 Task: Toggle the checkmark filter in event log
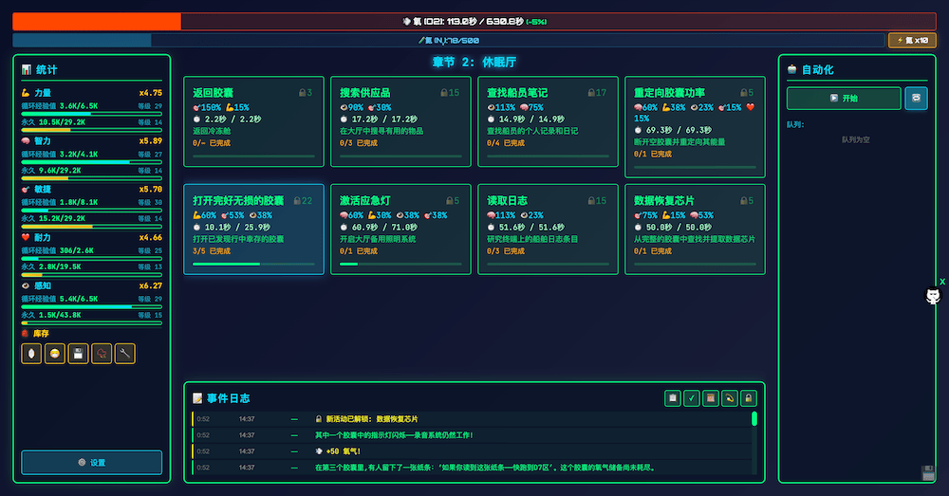(692, 398)
